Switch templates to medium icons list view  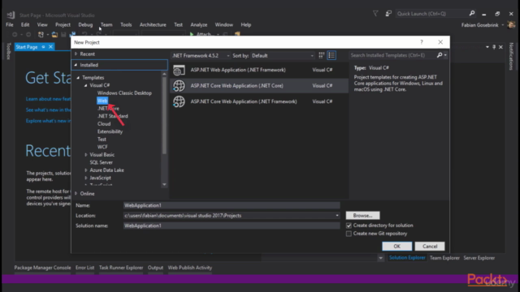click(331, 55)
